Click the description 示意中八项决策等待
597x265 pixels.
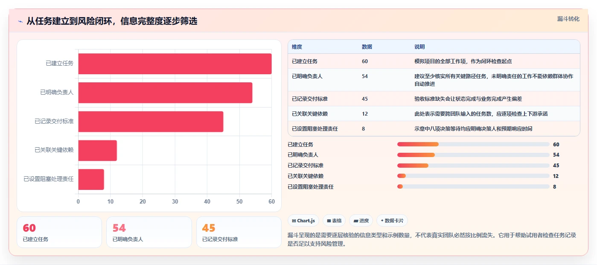[x=473, y=129]
